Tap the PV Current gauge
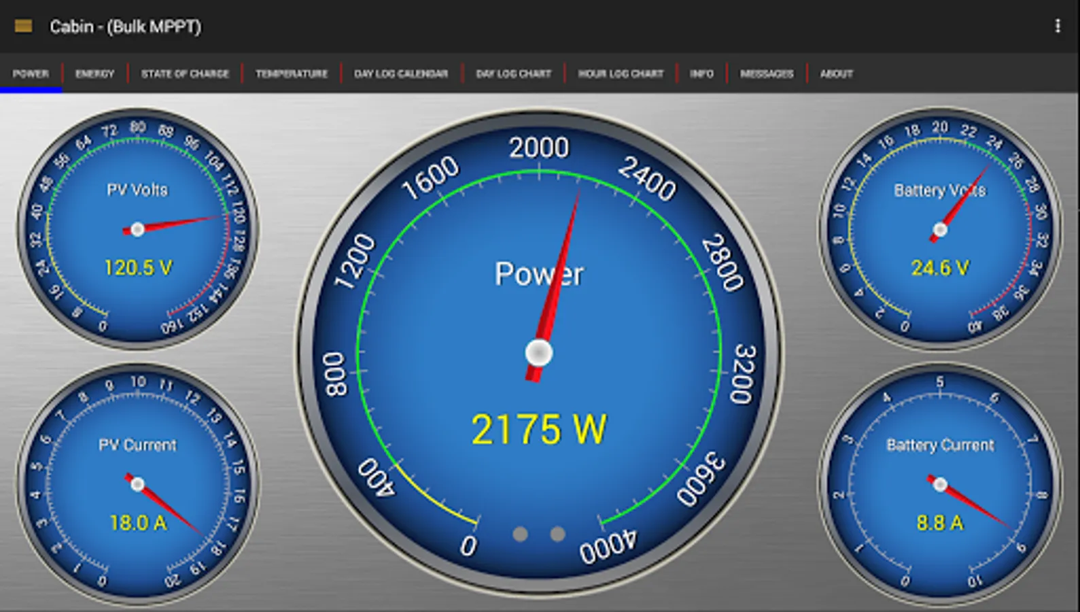The image size is (1080, 612). click(137, 483)
